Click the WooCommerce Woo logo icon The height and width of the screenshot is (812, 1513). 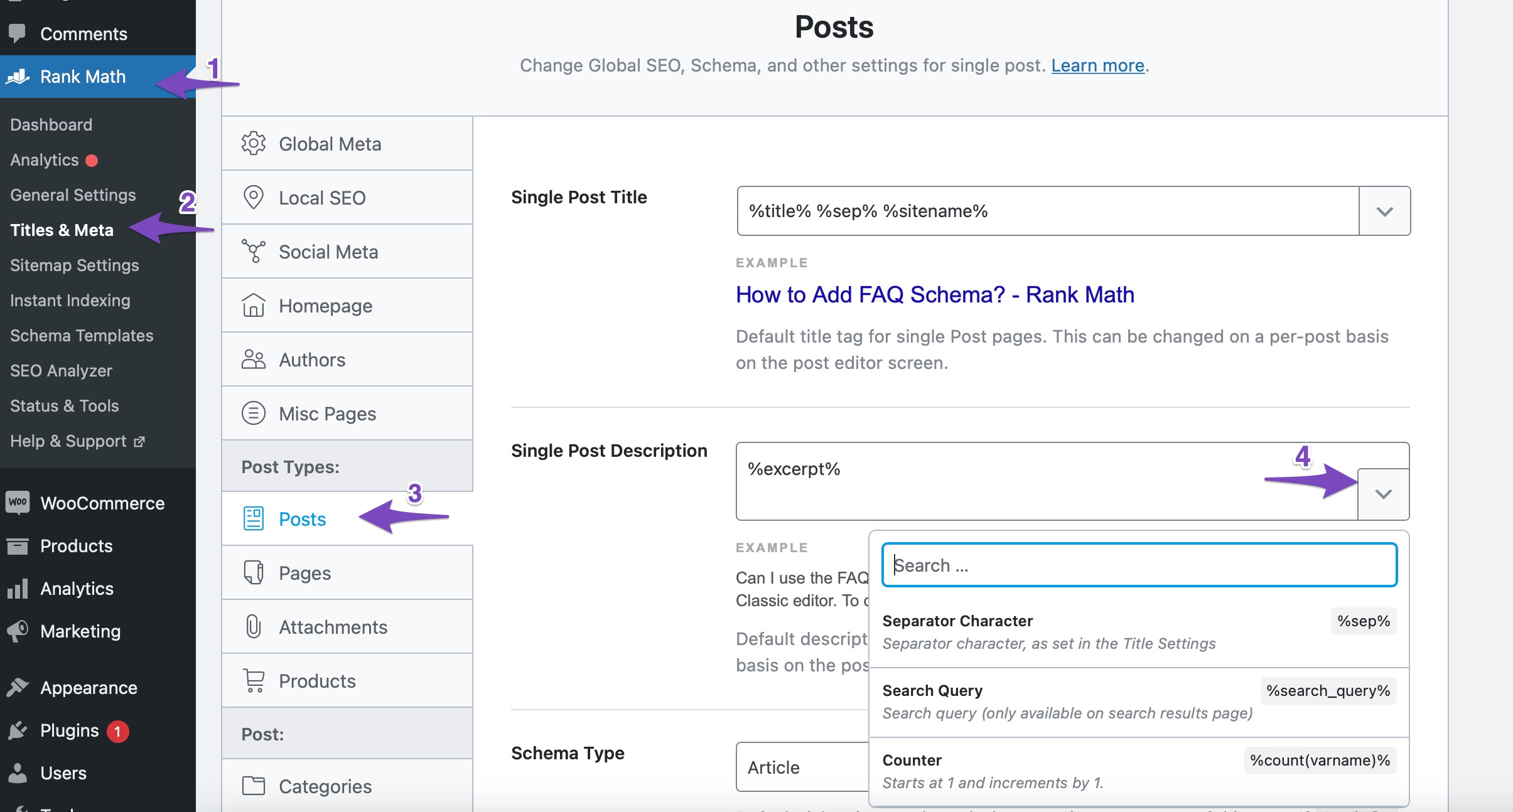pyautogui.click(x=18, y=503)
